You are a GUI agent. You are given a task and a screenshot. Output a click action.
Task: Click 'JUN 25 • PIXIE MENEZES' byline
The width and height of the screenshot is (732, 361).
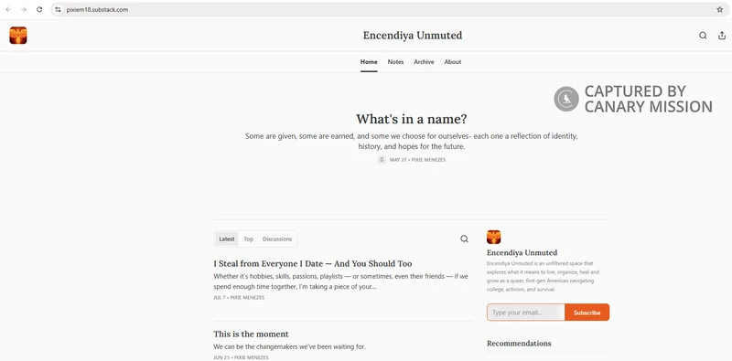(241, 357)
